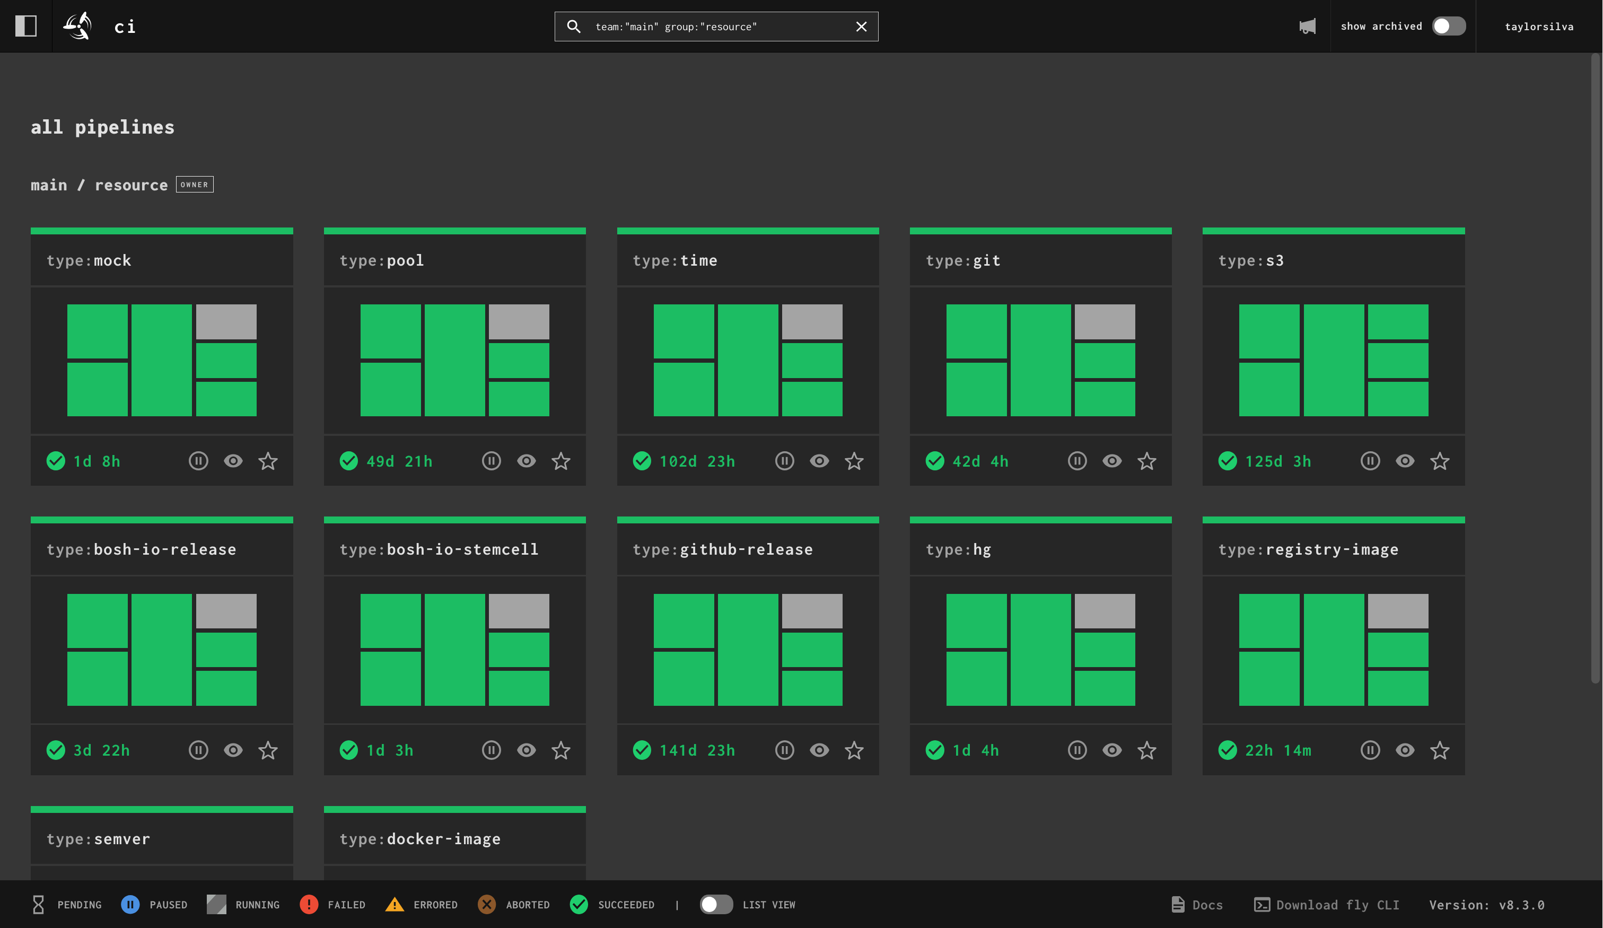This screenshot has height=928, width=1603.
Task: Open the Concourse logo home link
Action: click(x=77, y=26)
